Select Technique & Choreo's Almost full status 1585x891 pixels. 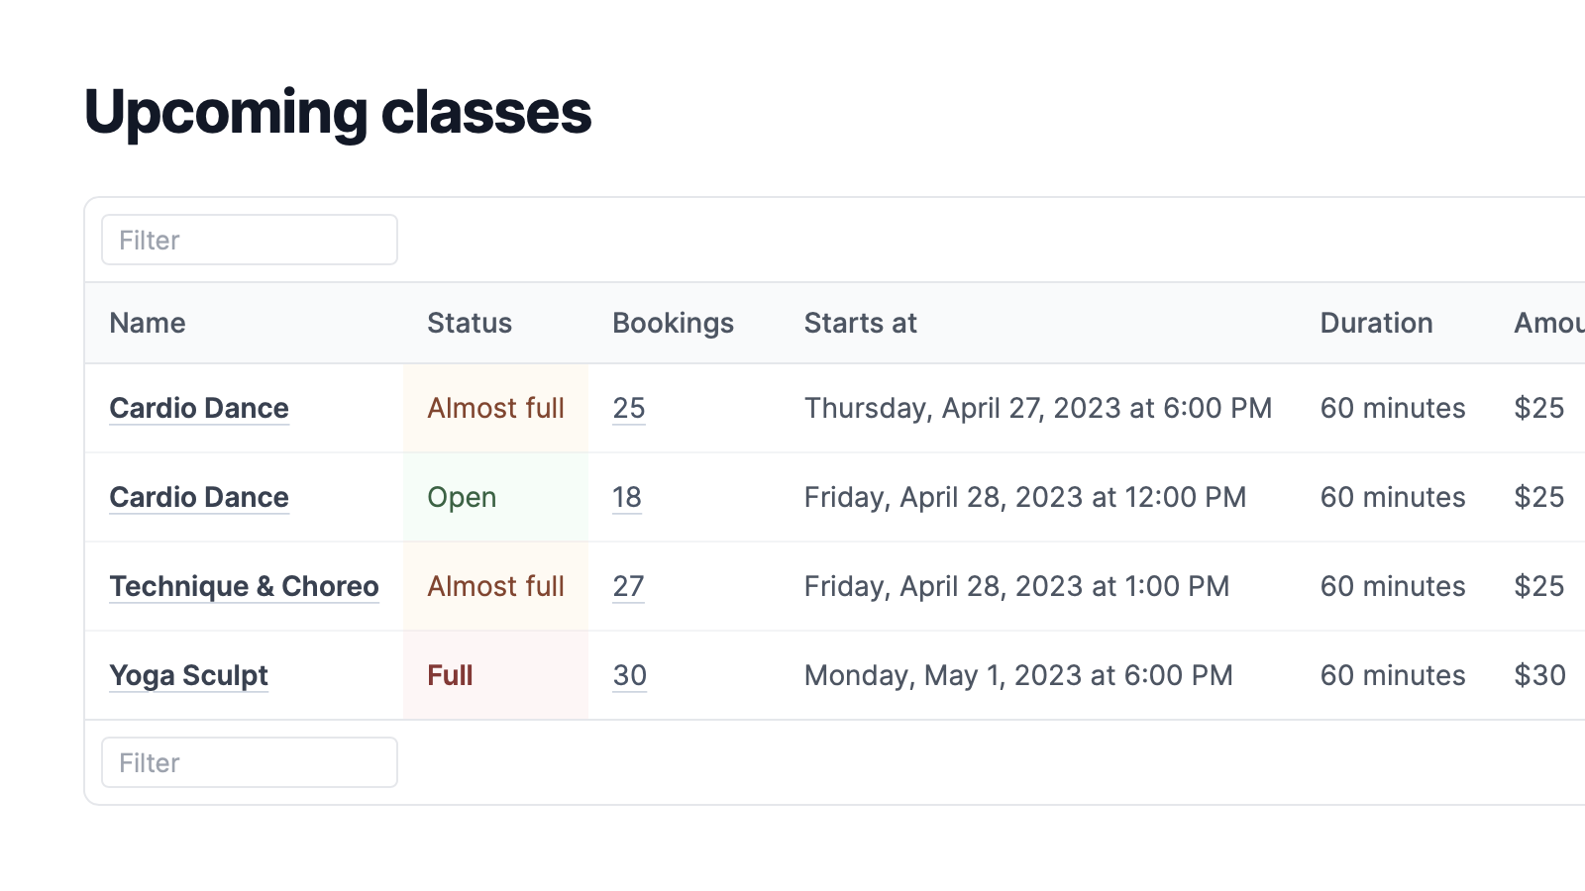(495, 586)
